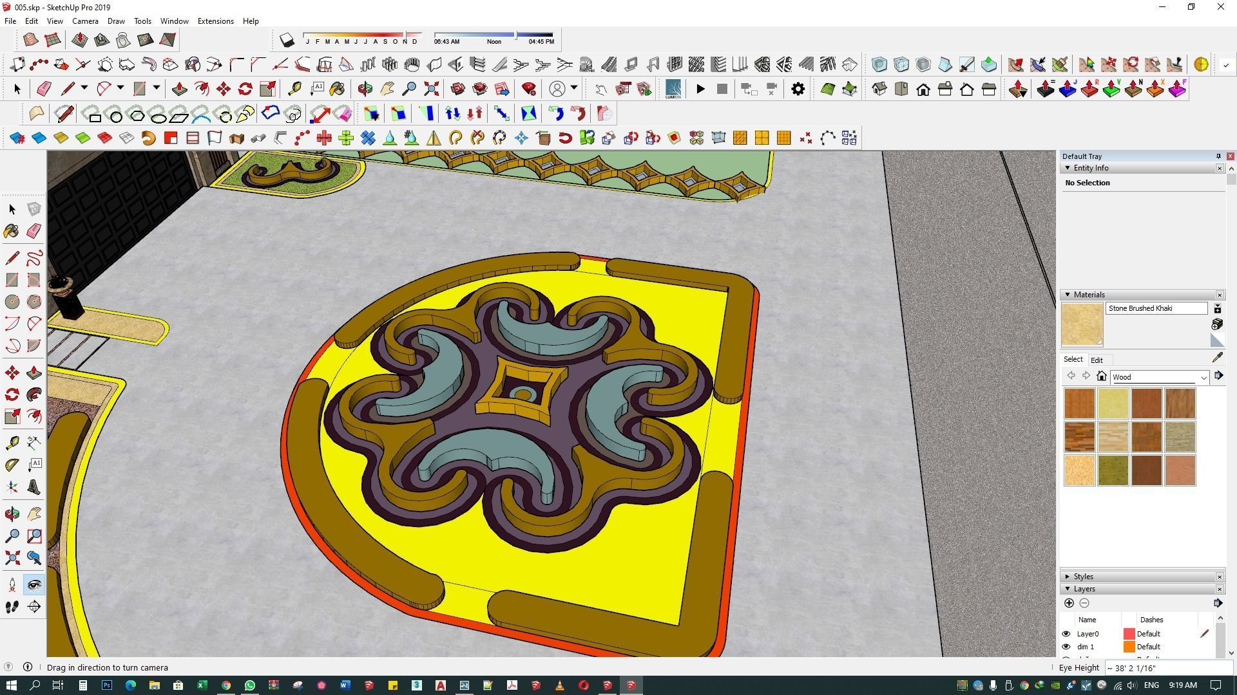This screenshot has height=695, width=1237.
Task: Switch to the Edit tab in Materials
Action: (x=1096, y=360)
